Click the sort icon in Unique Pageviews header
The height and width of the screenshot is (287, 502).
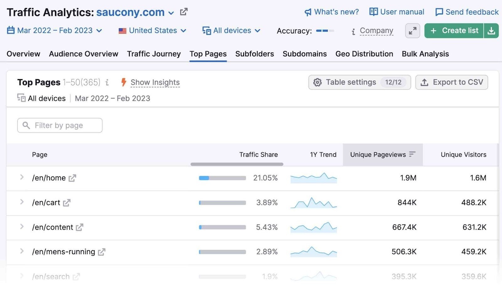[x=412, y=154]
